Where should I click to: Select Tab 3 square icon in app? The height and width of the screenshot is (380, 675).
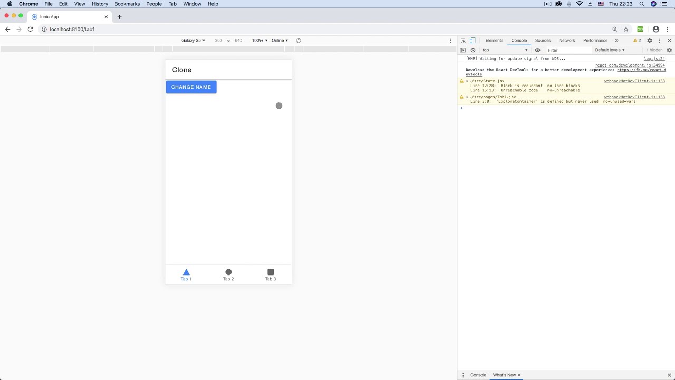click(x=271, y=272)
